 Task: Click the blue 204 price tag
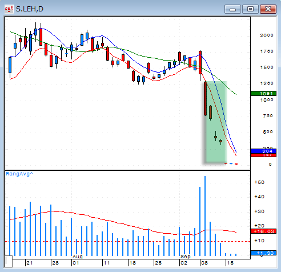point(263,151)
